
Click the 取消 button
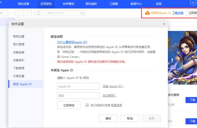(130, 118)
